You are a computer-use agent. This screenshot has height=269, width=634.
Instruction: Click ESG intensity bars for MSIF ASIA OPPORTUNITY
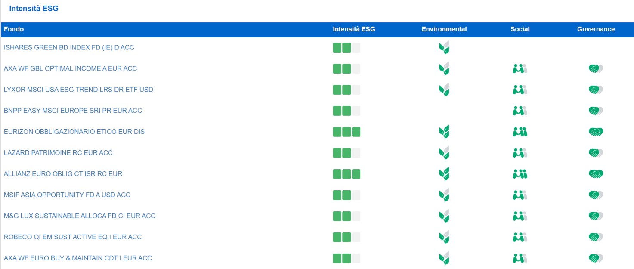tap(346, 195)
